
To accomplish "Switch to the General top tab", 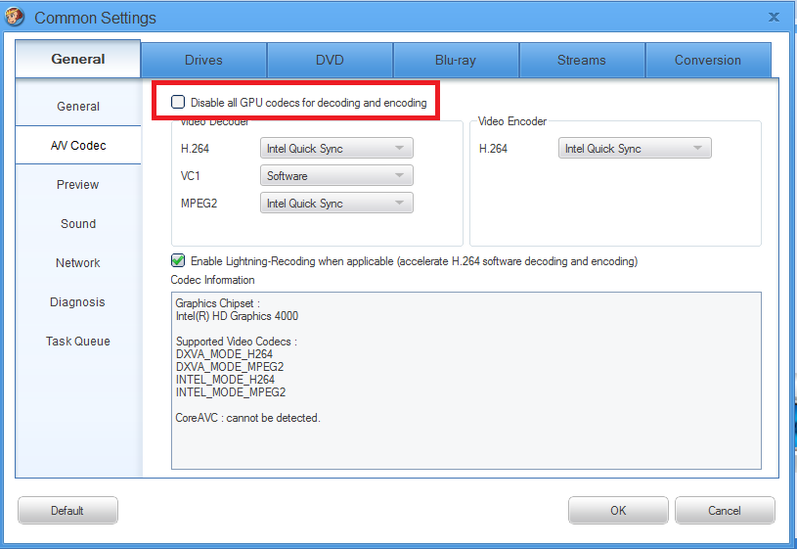I will pyautogui.click(x=78, y=59).
